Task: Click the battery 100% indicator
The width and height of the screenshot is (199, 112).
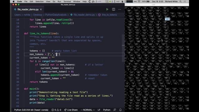Action: pos(146,2)
